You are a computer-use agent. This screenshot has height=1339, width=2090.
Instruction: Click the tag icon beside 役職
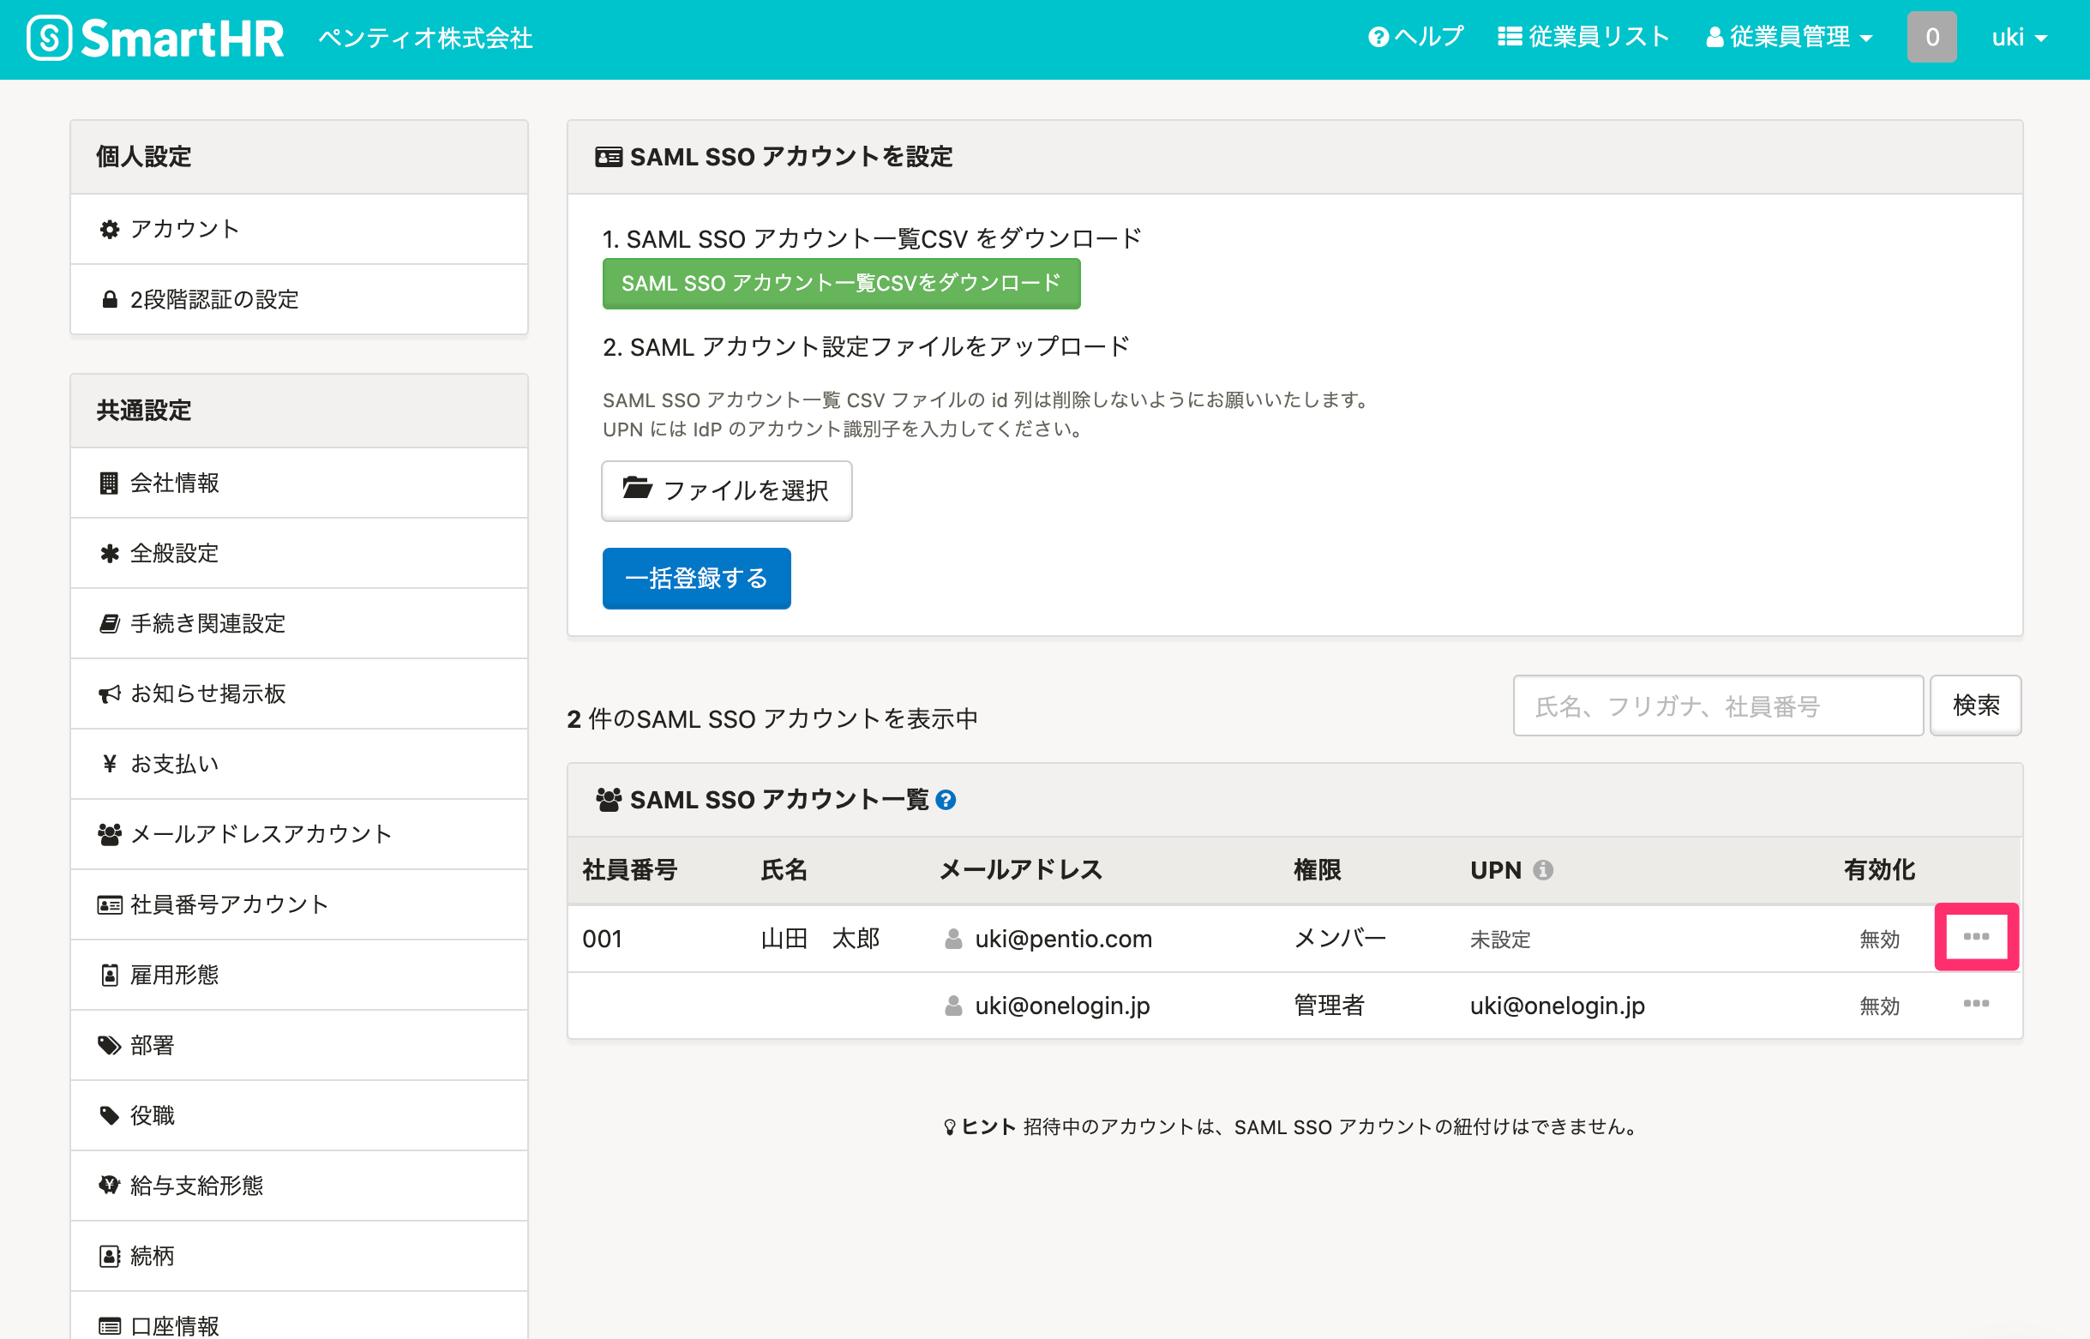click(x=110, y=1115)
